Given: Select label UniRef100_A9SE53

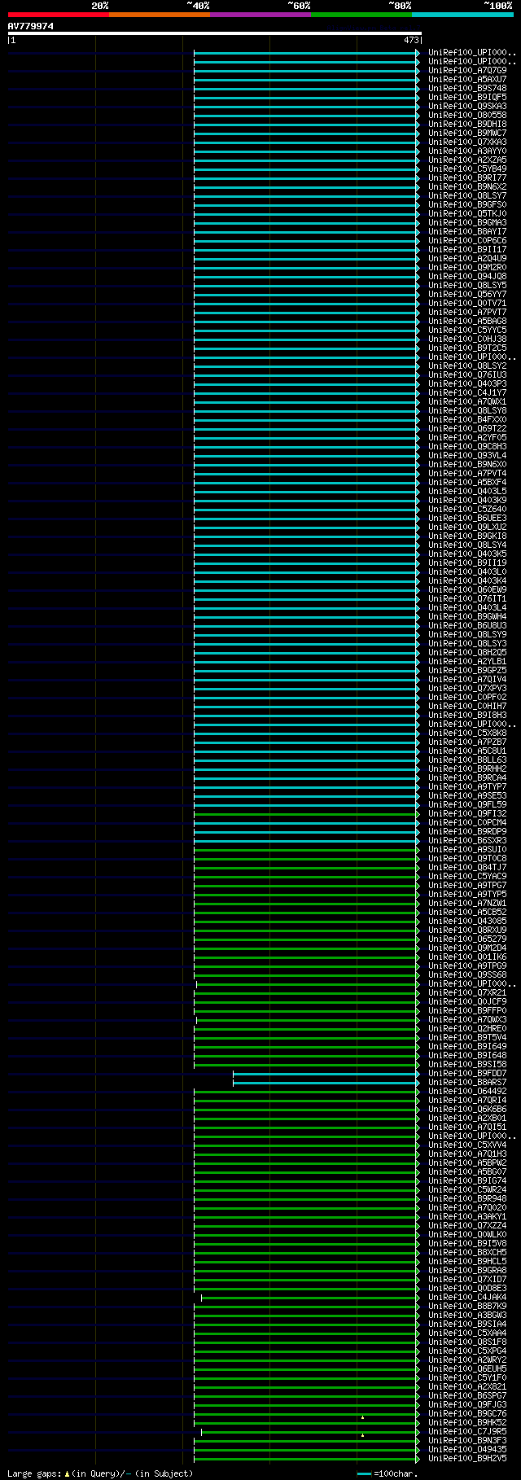Looking at the screenshot, I should point(467,796).
